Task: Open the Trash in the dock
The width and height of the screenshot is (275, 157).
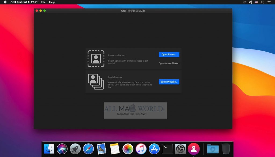Action: [226, 149]
